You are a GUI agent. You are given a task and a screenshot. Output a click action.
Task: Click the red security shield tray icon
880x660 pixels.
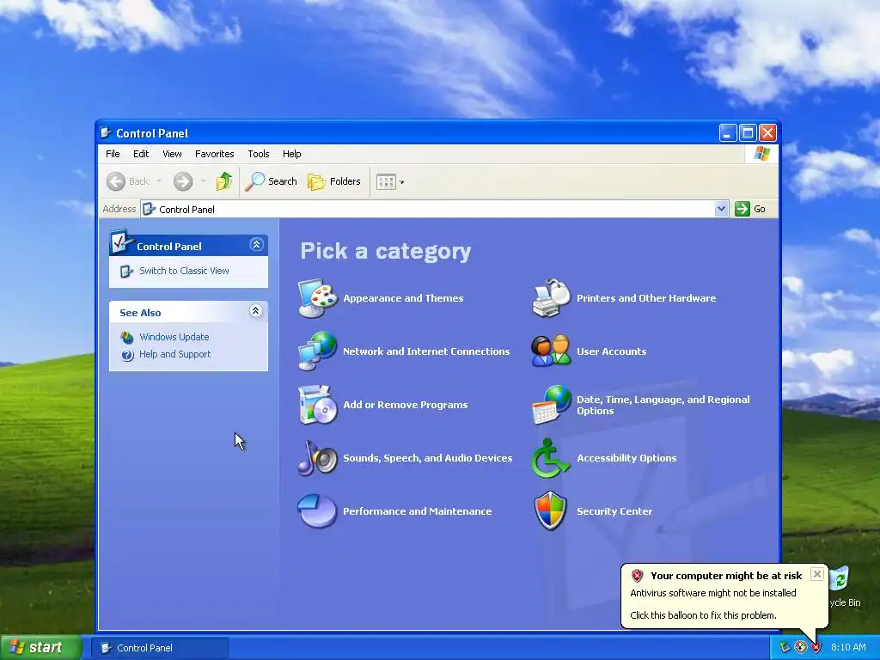816,647
